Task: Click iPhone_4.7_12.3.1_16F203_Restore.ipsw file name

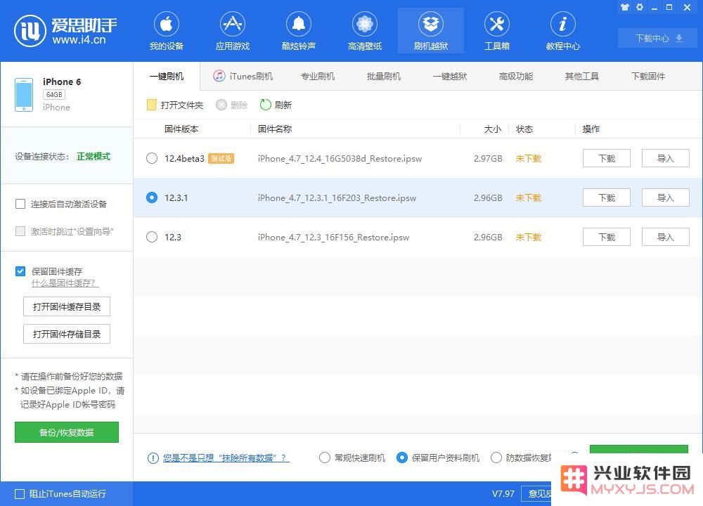Action: [x=337, y=197]
